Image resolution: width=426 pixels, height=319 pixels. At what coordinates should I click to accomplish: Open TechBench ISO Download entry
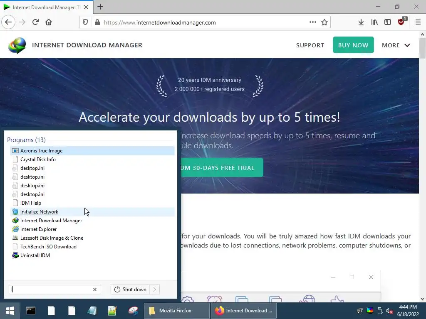[92, 246]
